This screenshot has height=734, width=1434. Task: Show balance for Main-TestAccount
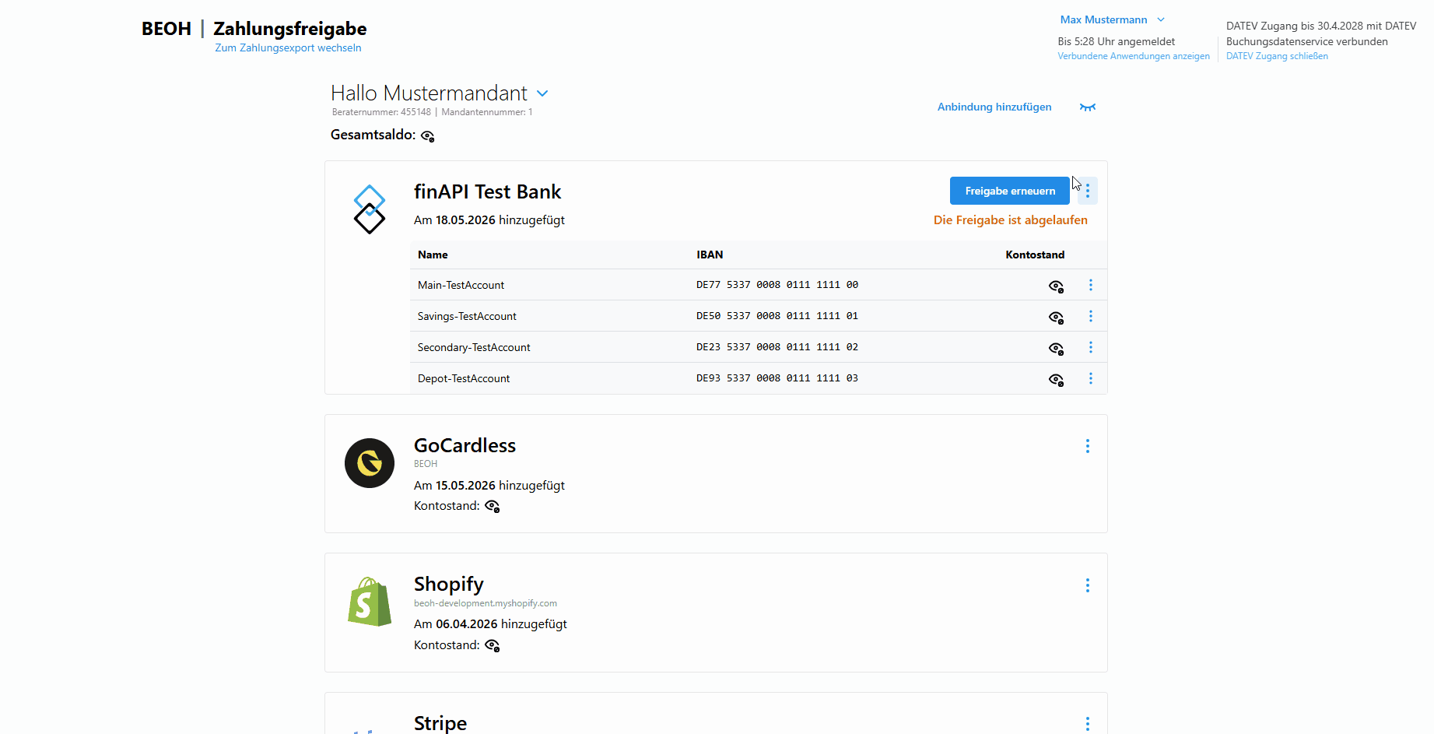[x=1056, y=286]
